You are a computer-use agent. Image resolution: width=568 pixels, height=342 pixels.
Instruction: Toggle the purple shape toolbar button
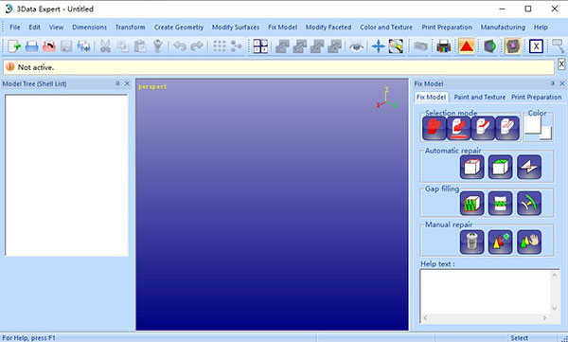coord(512,46)
